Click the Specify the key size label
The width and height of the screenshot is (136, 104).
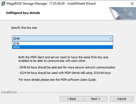point(24,28)
